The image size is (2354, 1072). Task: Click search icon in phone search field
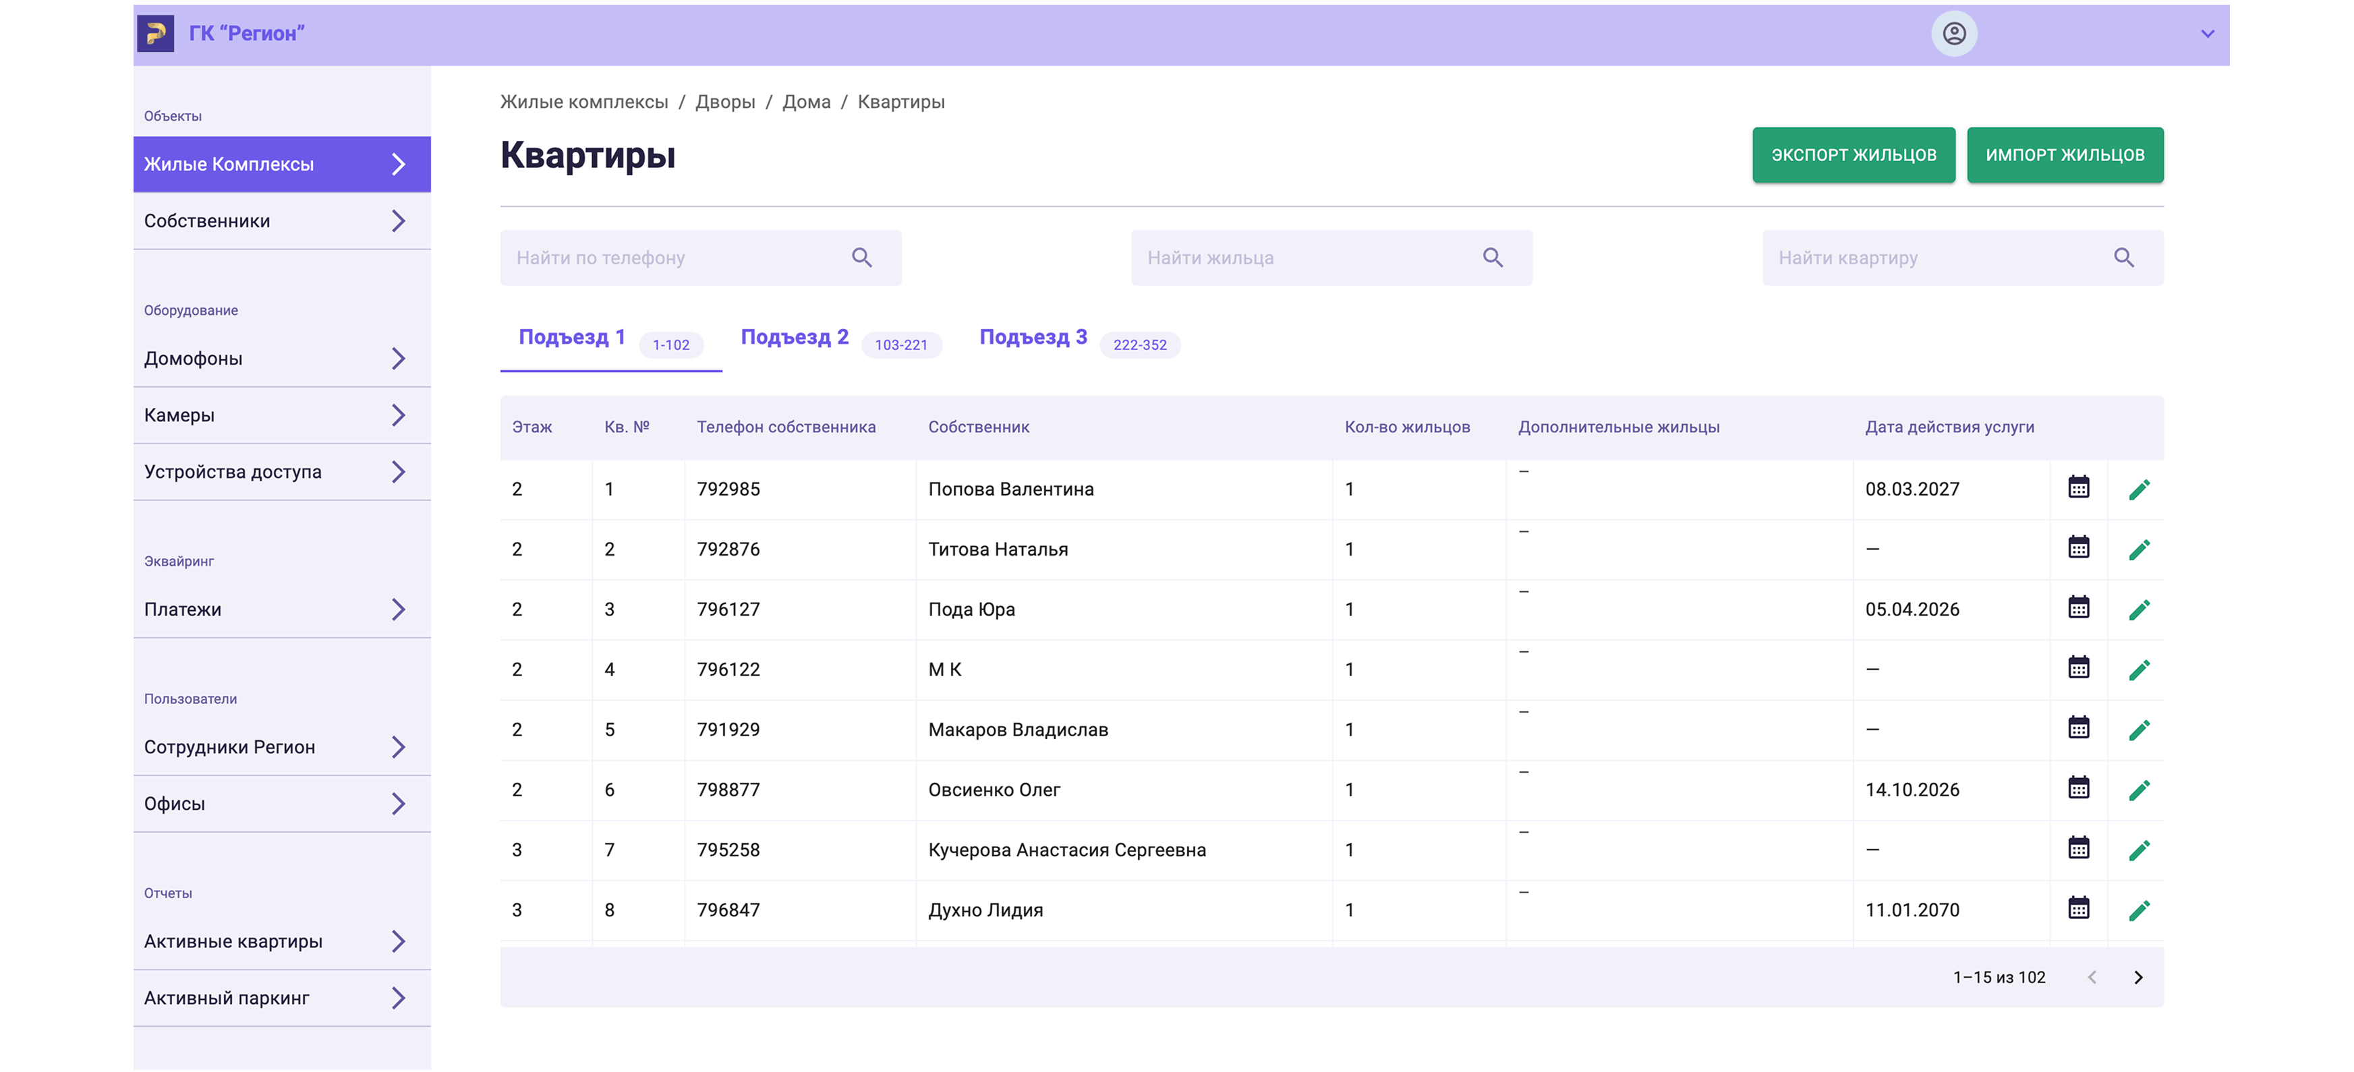click(861, 258)
